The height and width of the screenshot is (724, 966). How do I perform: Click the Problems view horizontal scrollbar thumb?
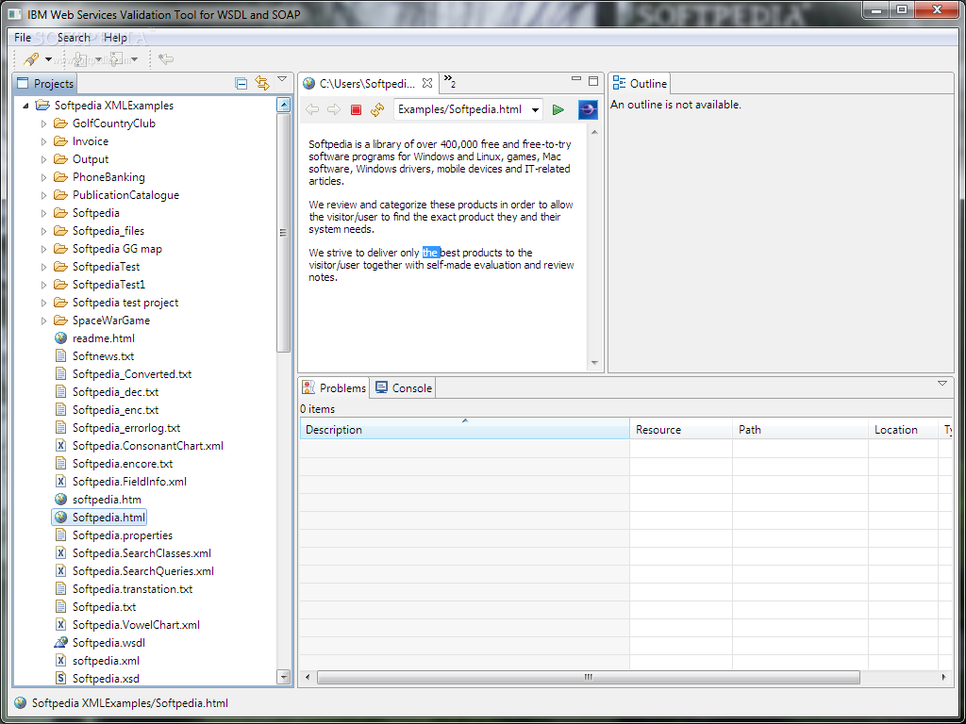(x=589, y=677)
